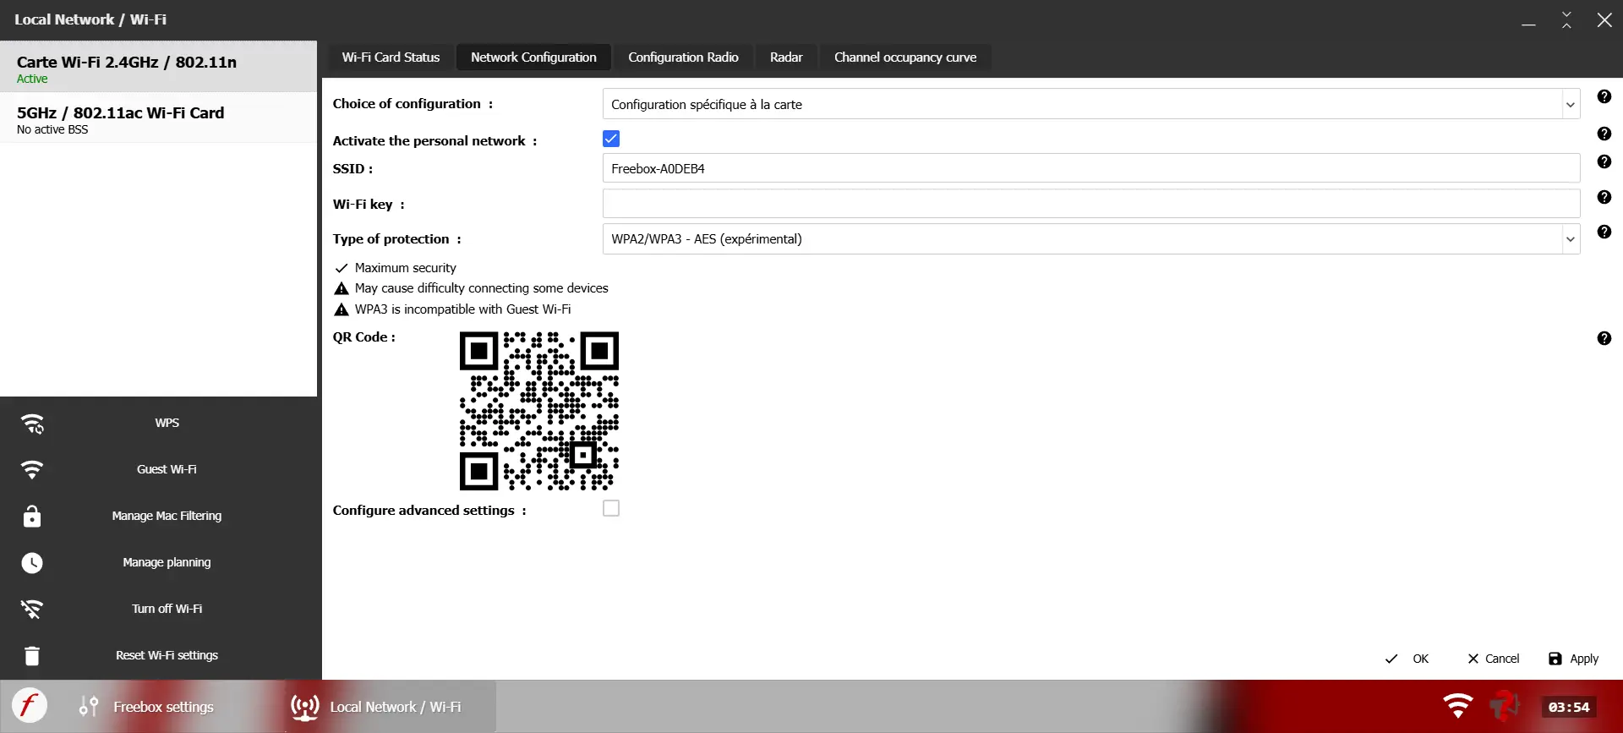The width and height of the screenshot is (1623, 733).
Task: Click 'May cause difficulty connecting some devices' text
Action: pos(481,288)
